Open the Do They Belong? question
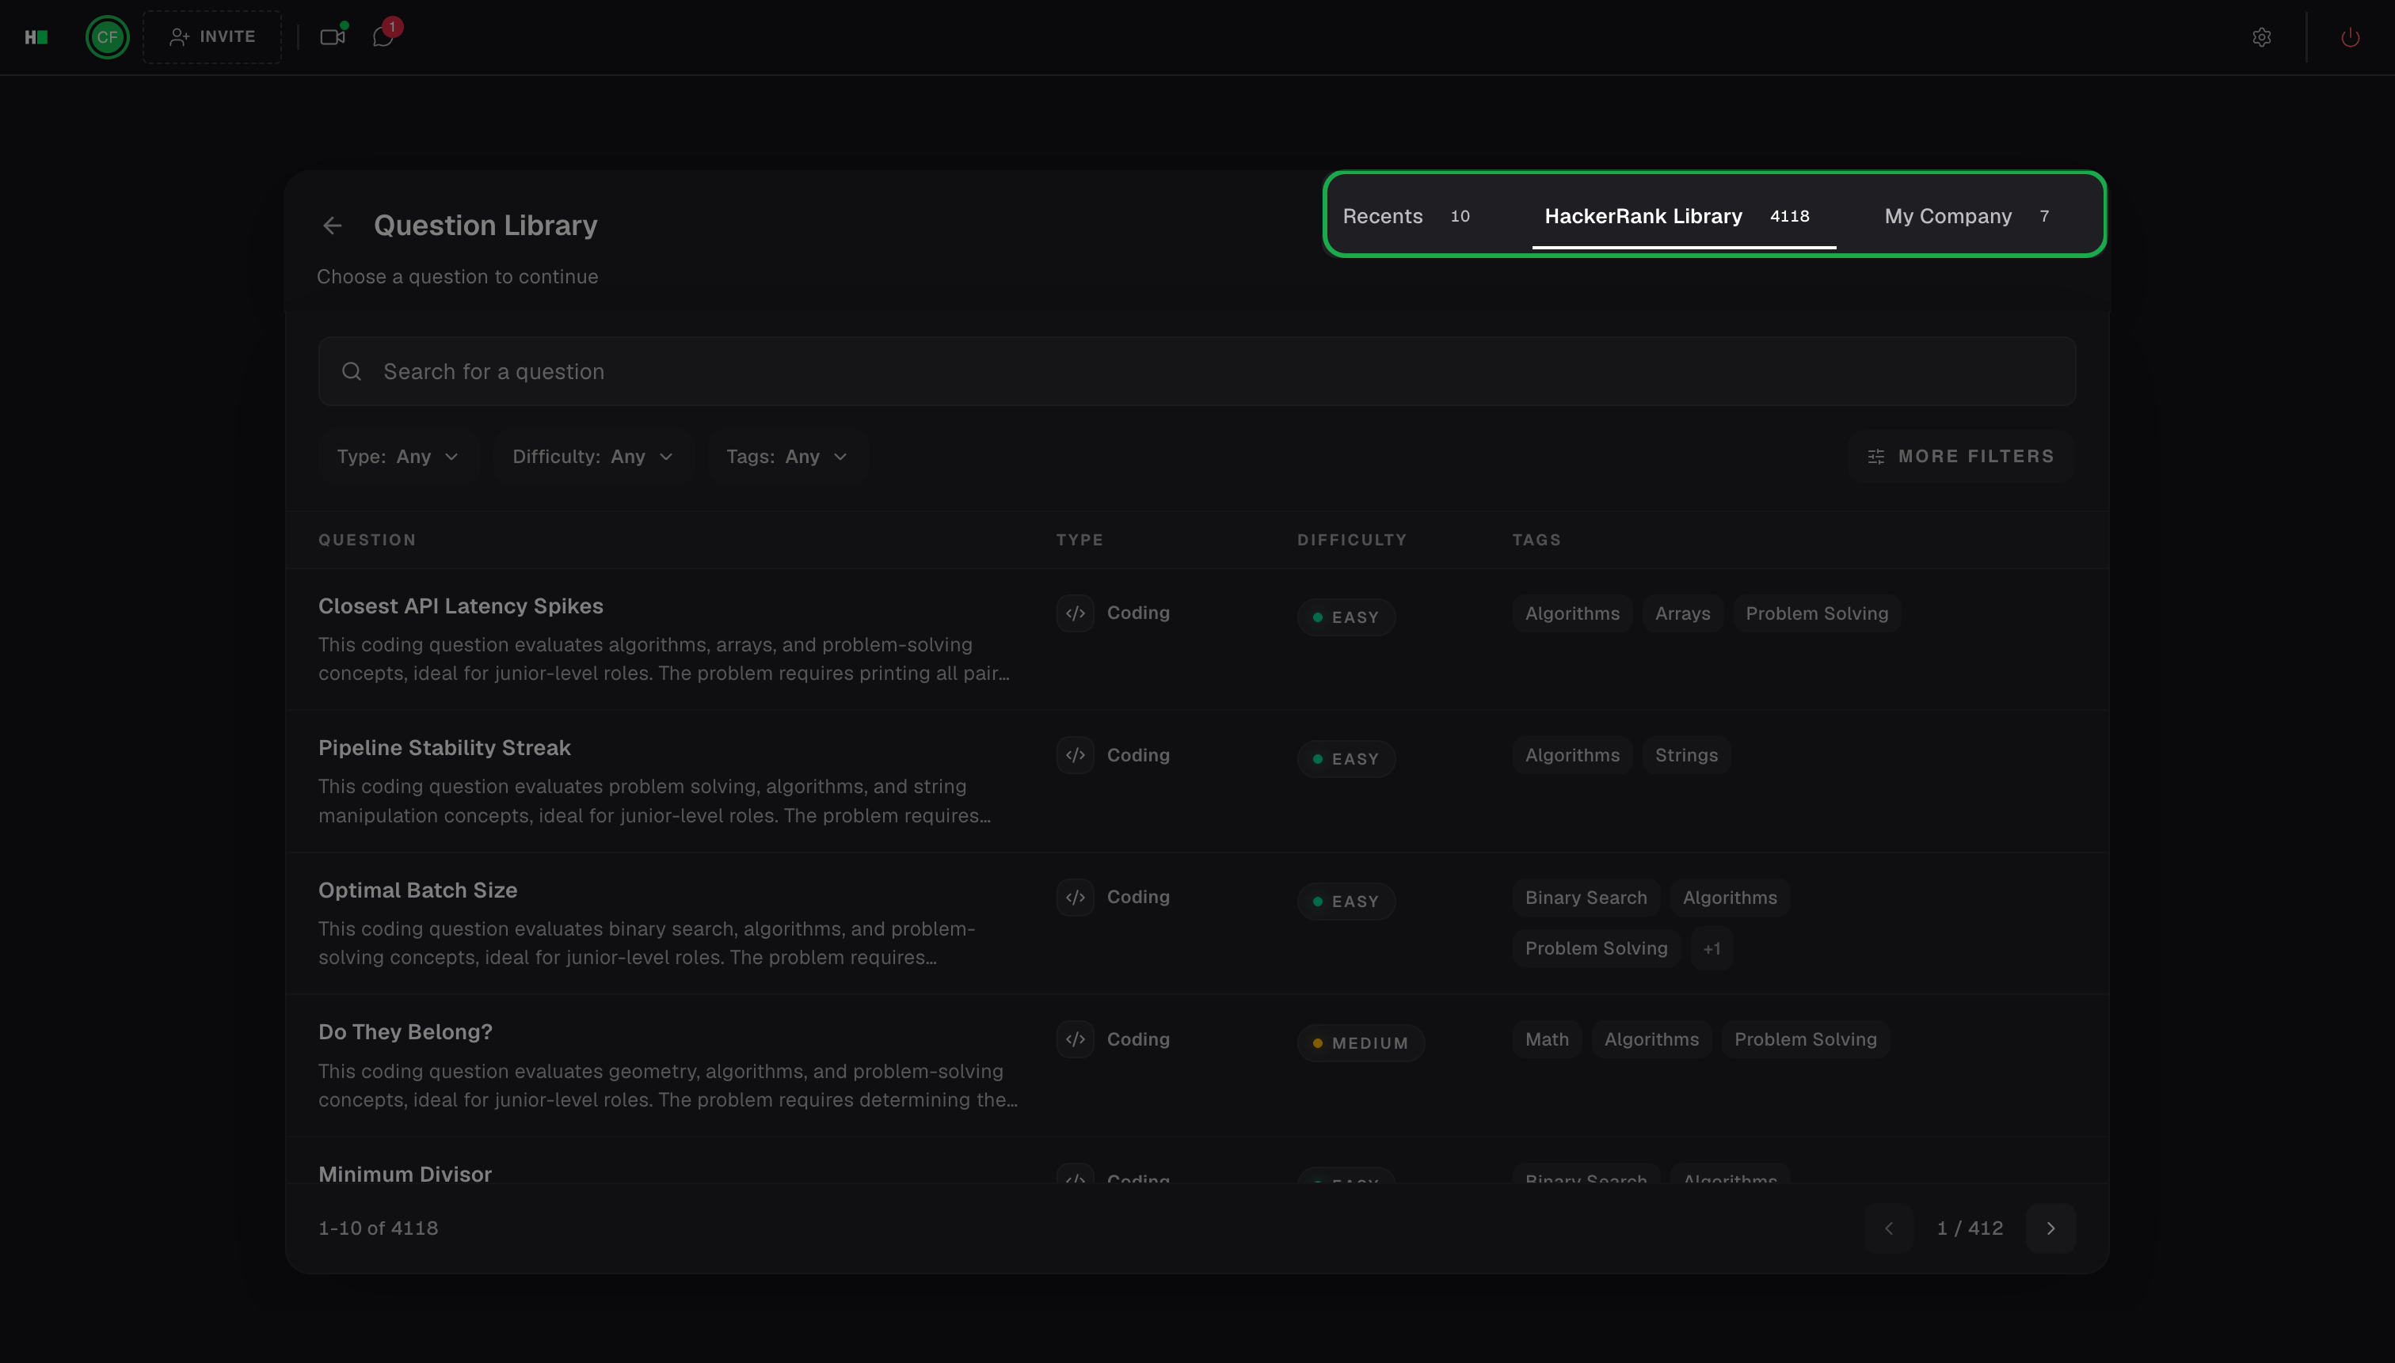2395x1363 pixels. tap(406, 1033)
